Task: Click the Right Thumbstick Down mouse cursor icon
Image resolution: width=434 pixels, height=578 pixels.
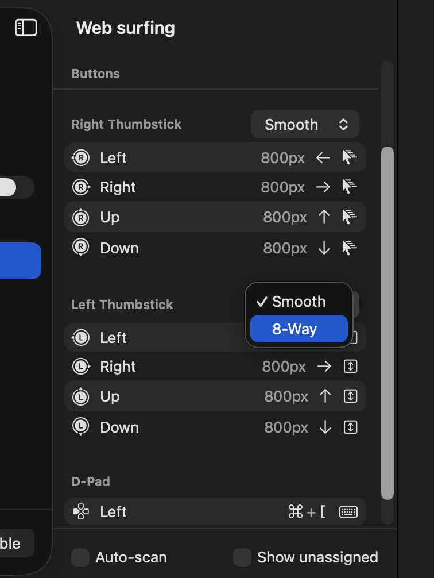Action: click(x=350, y=248)
